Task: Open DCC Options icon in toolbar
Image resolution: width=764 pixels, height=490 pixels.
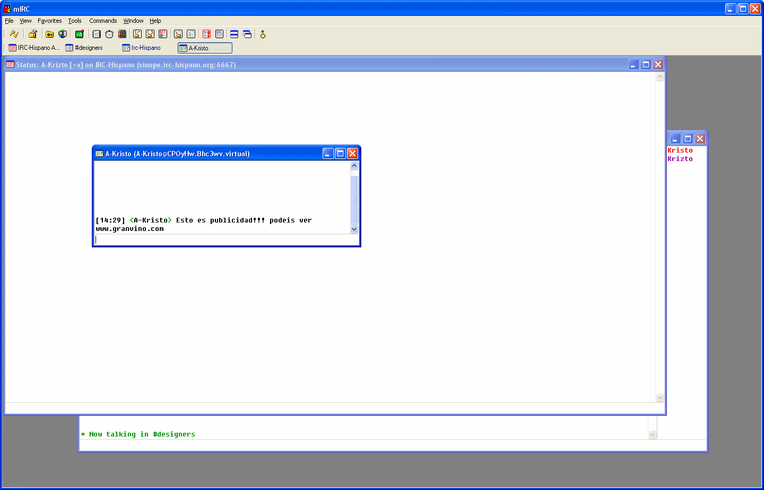Action: (x=163, y=34)
